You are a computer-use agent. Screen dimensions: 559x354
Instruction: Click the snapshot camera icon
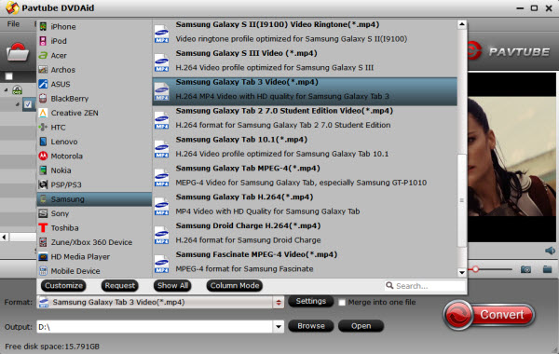tap(525, 269)
